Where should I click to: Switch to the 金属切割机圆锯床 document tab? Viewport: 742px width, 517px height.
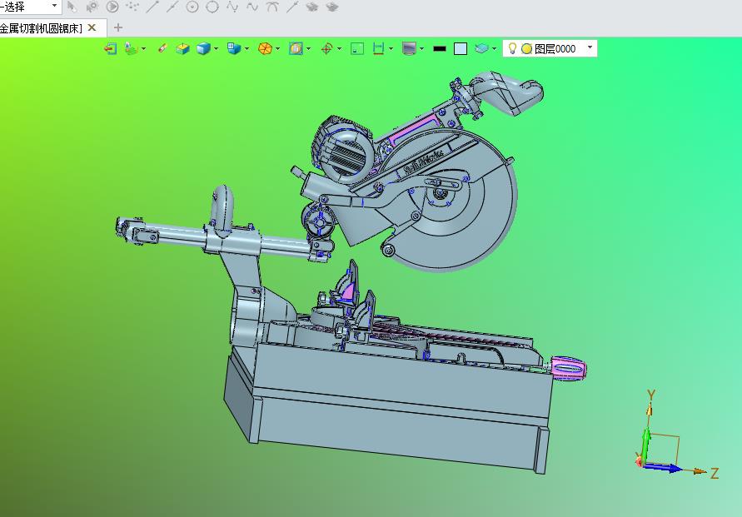pos(41,28)
